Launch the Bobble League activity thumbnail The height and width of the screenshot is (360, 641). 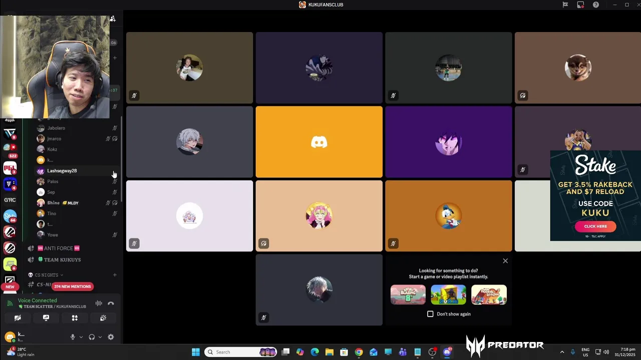(489, 295)
